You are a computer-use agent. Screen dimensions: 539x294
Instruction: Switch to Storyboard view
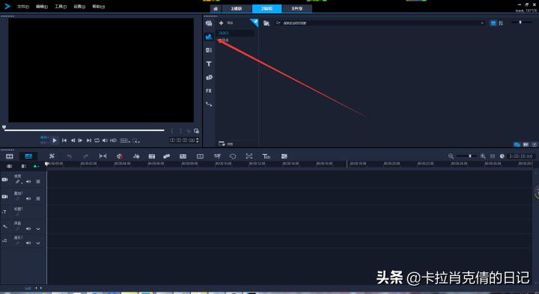(9, 156)
